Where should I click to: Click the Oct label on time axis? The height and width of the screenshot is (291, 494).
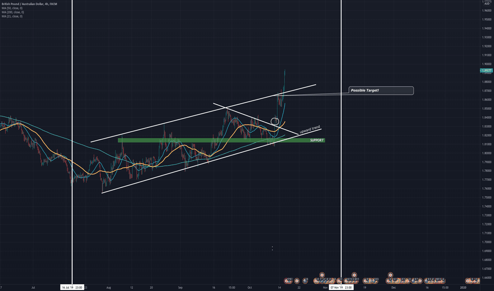pyautogui.click(x=250, y=287)
